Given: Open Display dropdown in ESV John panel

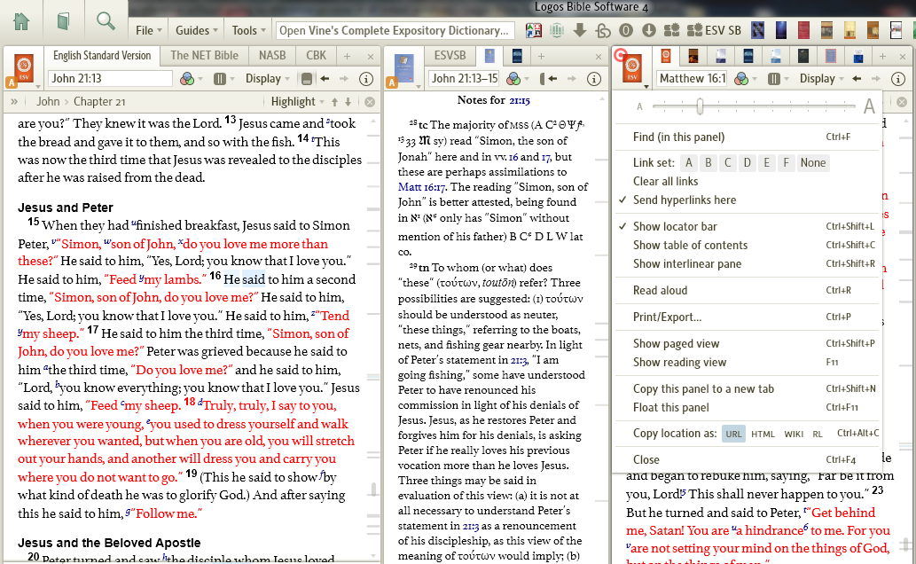Looking at the screenshot, I should click(x=267, y=78).
